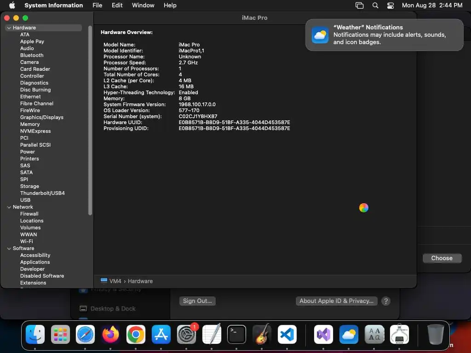
Task: Select Desktop & Dock in Settings window
Action: pyautogui.click(x=113, y=308)
